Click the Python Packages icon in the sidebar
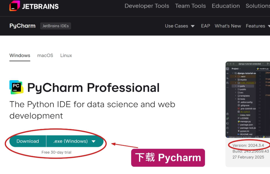The image size is (270, 174). click(x=227, y=114)
